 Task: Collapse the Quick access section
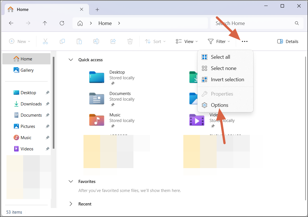coord(71,60)
